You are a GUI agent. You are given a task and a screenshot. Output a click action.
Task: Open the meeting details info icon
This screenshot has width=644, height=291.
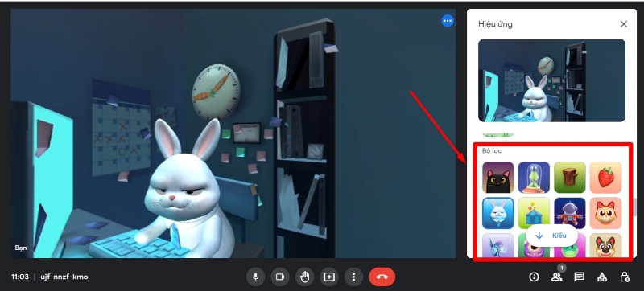pyautogui.click(x=534, y=277)
